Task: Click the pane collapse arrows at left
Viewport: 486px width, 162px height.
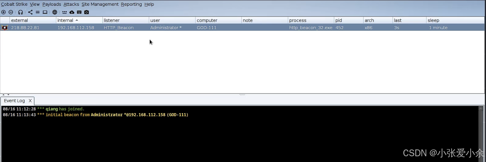Action: (x=5, y=95)
